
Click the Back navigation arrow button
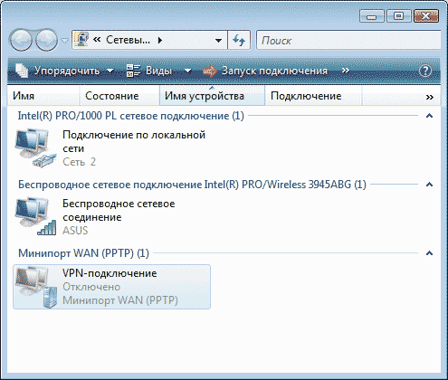(x=21, y=40)
